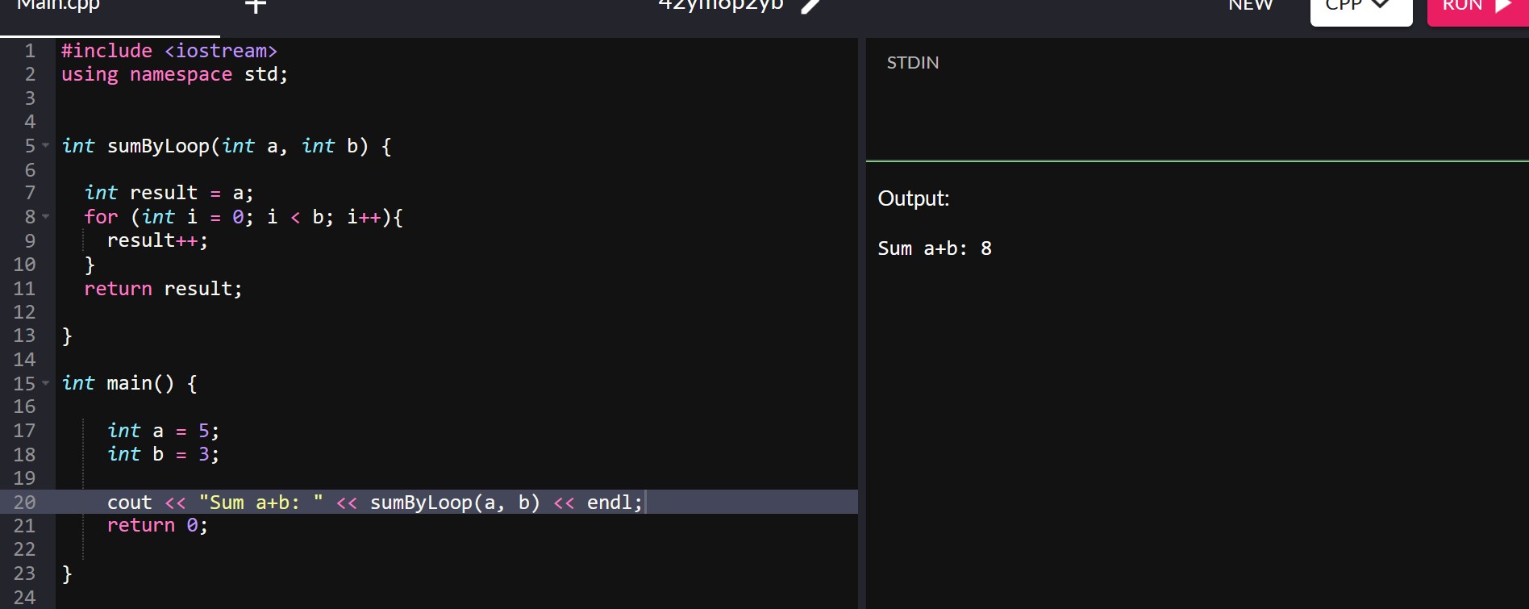Viewport: 1529px width, 609px height.
Task: Fold the main function at line 15
Action: [x=46, y=383]
